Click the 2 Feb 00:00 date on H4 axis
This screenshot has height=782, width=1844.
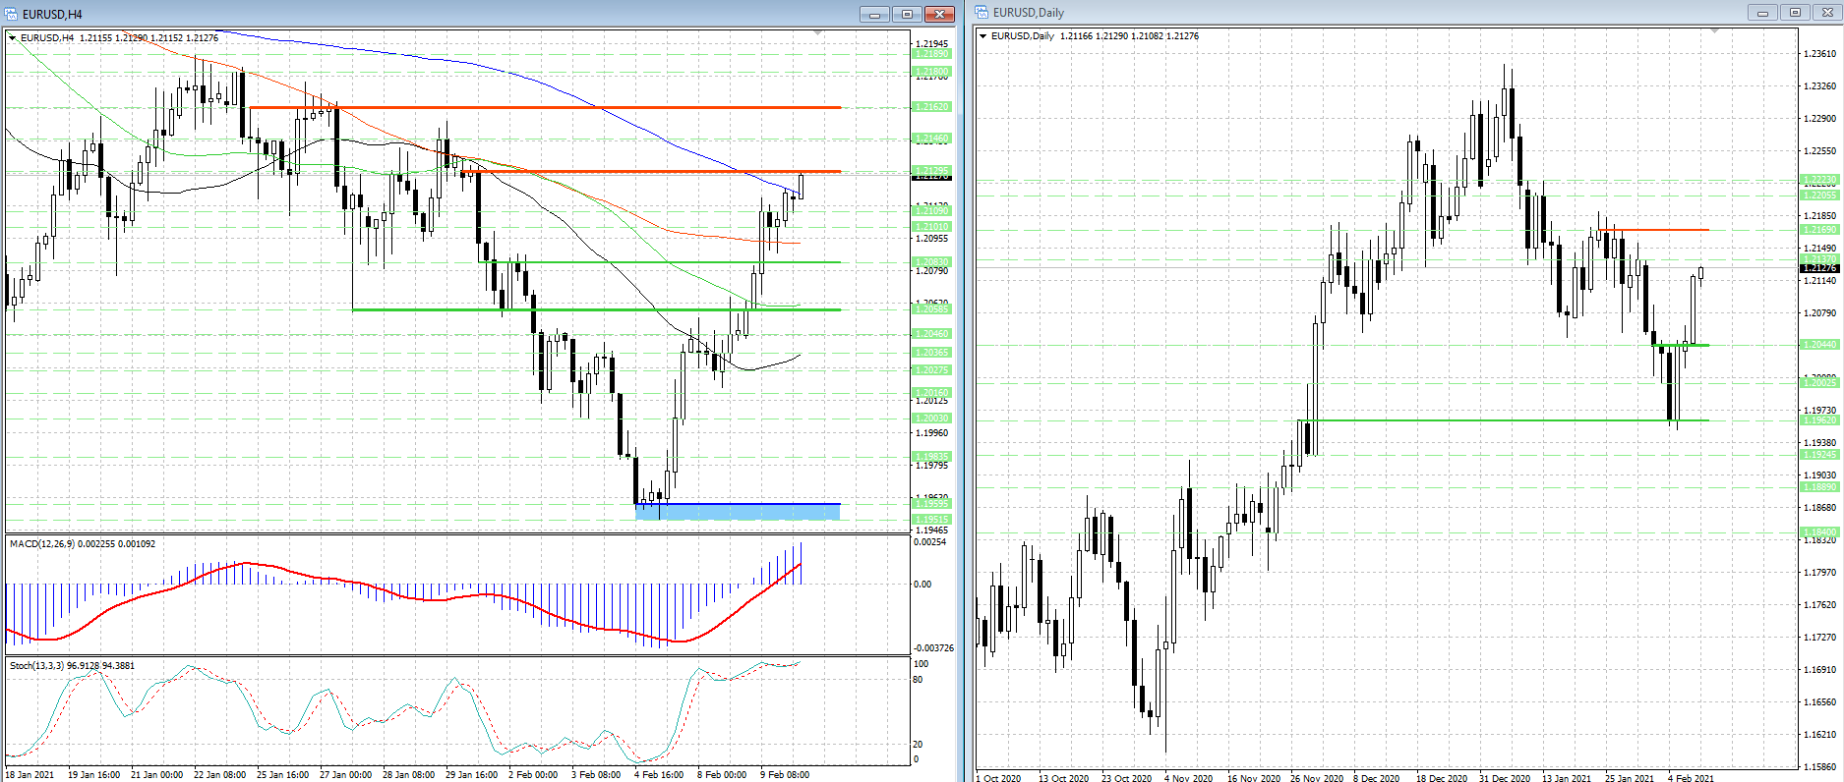click(533, 775)
